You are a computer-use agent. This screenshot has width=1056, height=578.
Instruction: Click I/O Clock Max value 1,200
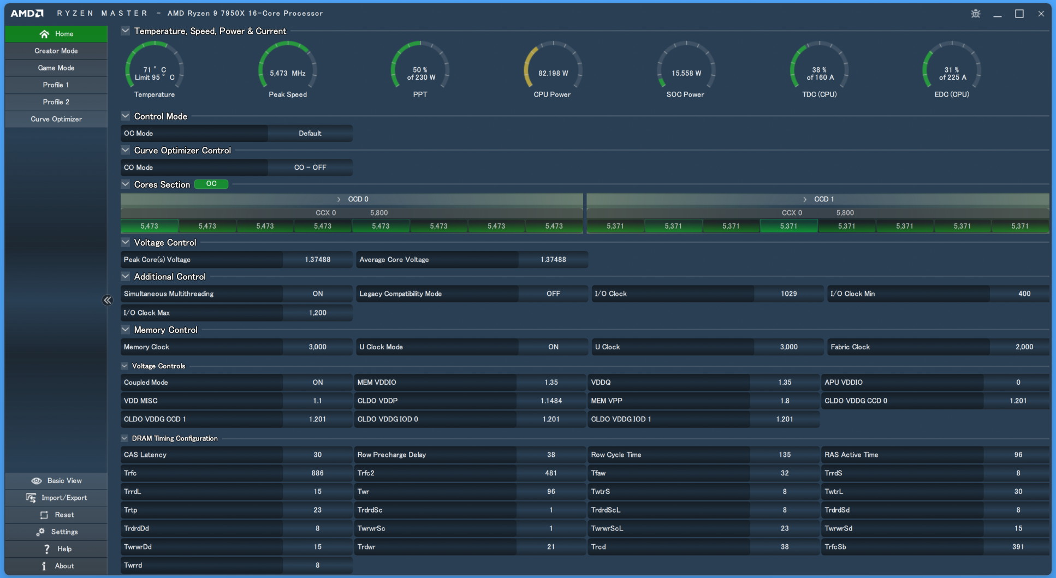click(x=318, y=313)
